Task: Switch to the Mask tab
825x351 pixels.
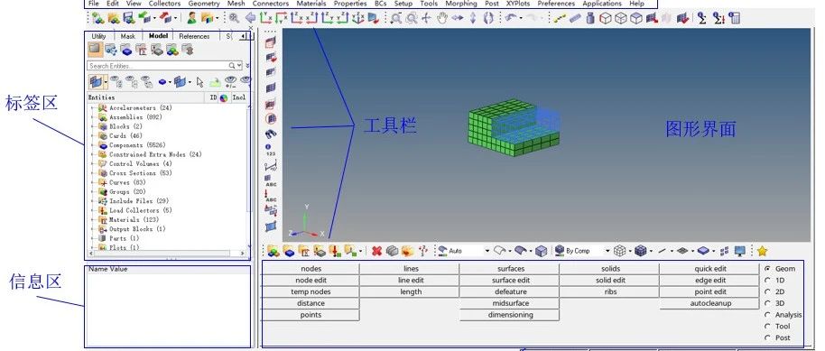Action: (x=128, y=36)
